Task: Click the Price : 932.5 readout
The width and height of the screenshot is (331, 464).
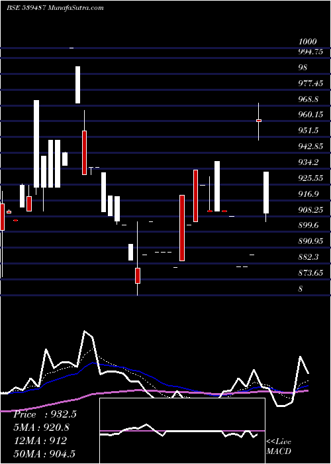Action: tap(45, 414)
